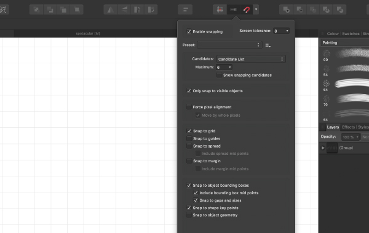Click the Forward One arrange icon
Screen dimensions: 369x233
coord(63,10)
